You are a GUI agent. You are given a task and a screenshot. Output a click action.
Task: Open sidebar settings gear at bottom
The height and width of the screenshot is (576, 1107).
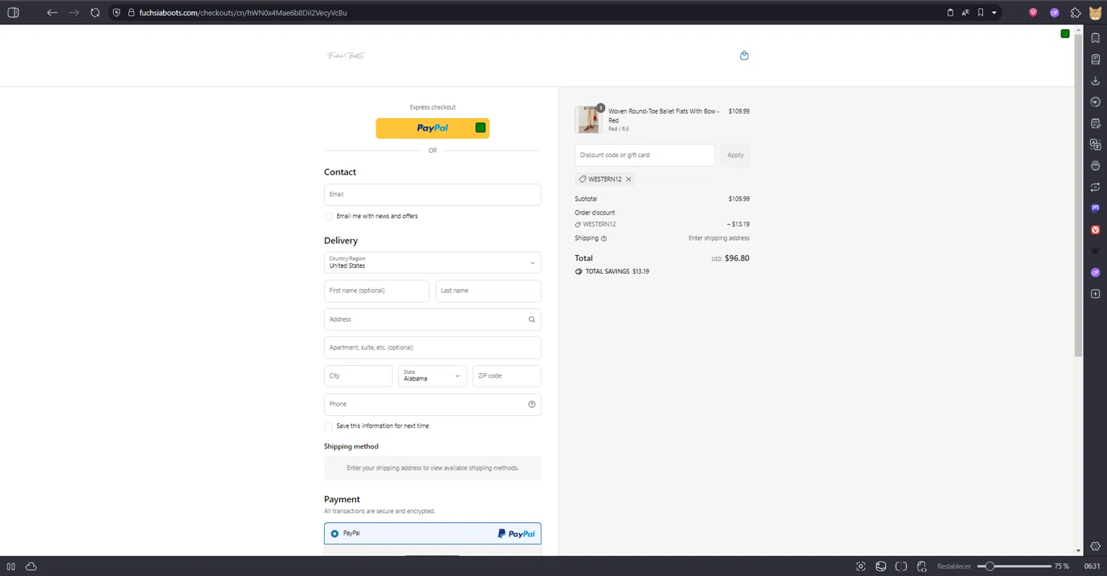coord(1096,546)
